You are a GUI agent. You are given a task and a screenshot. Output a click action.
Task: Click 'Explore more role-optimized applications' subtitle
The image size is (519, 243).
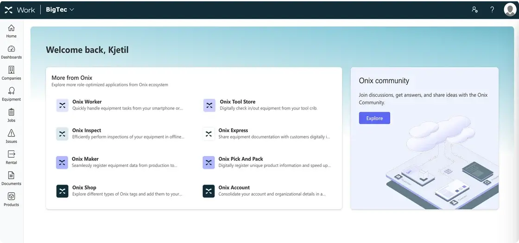coord(109,85)
